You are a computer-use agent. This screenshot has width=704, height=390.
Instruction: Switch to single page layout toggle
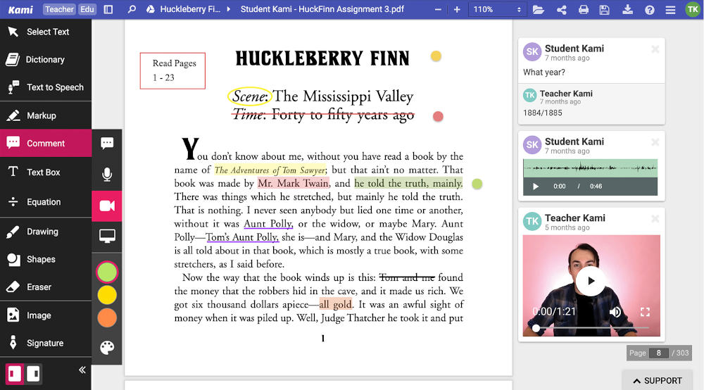point(14,373)
